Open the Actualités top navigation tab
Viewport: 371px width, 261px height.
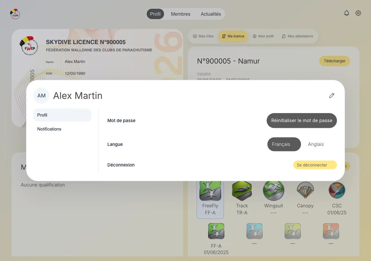click(x=211, y=14)
